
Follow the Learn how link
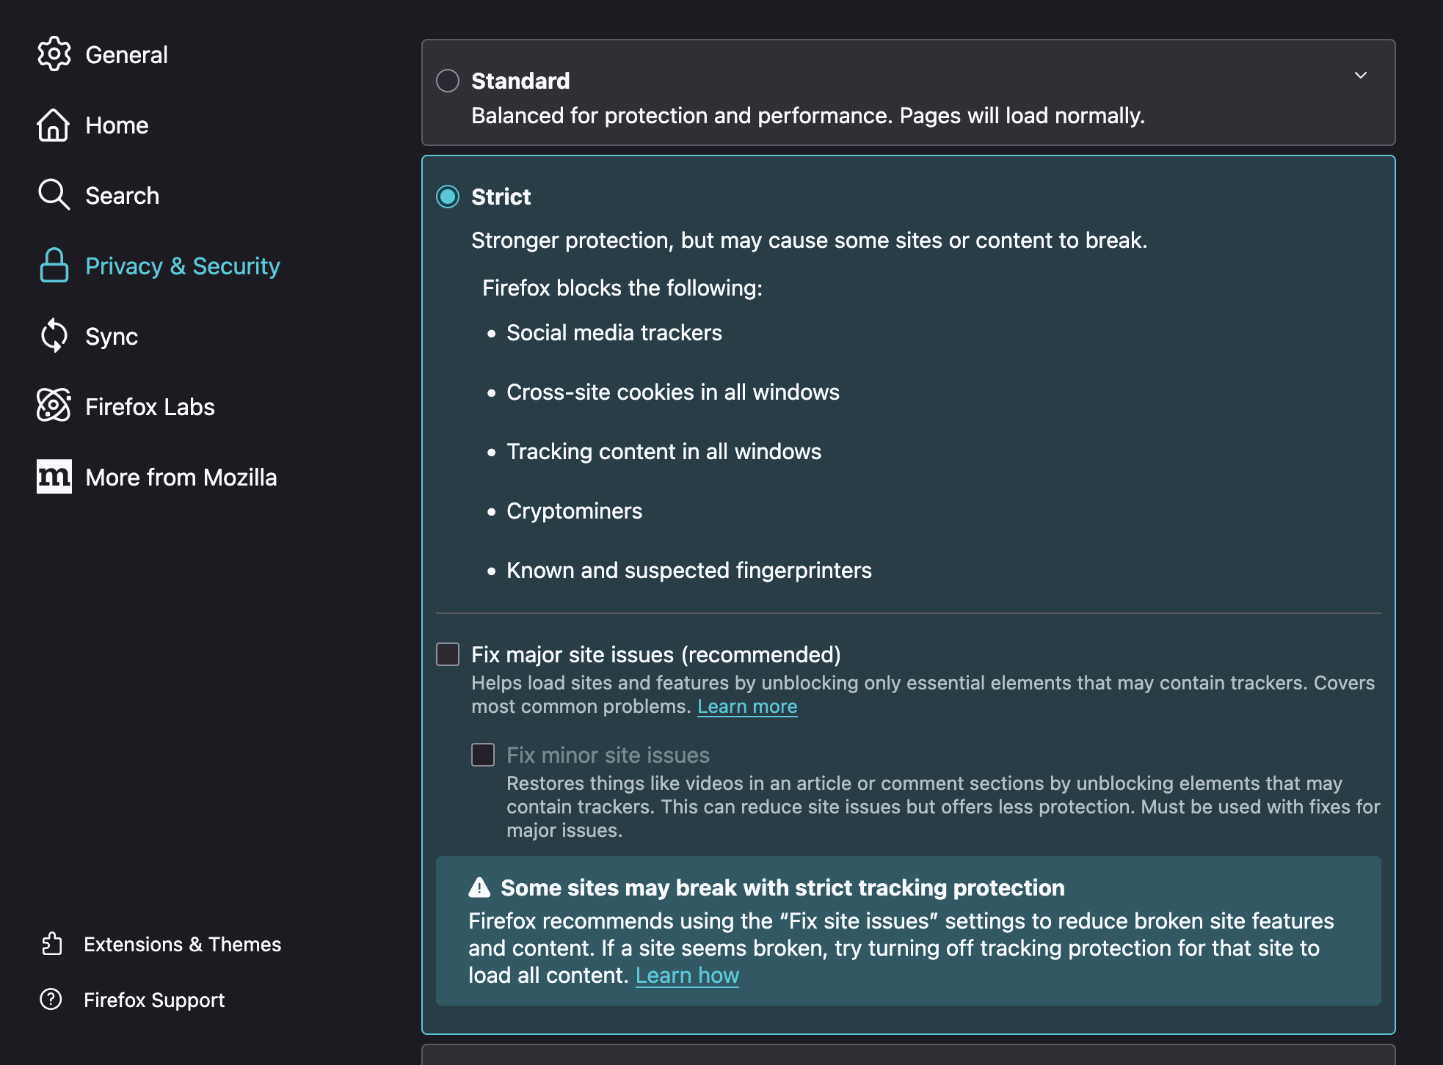[687, 976]
